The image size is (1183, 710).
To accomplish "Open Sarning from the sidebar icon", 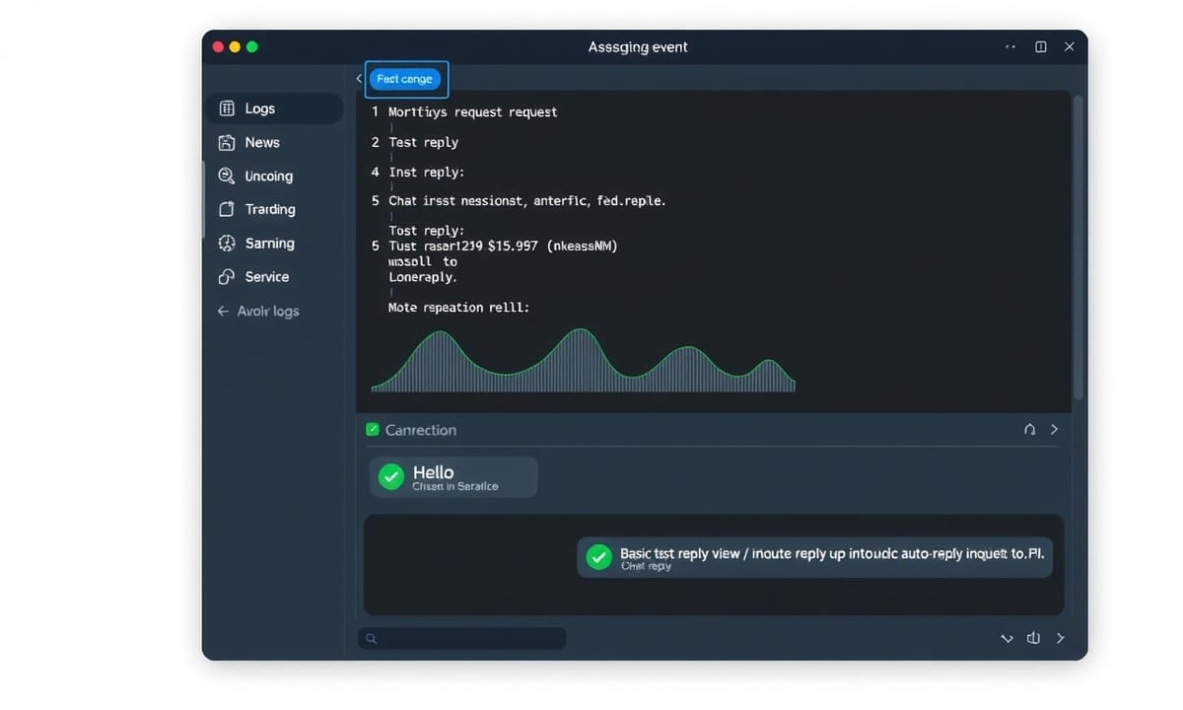I will [x=227, y=243].
